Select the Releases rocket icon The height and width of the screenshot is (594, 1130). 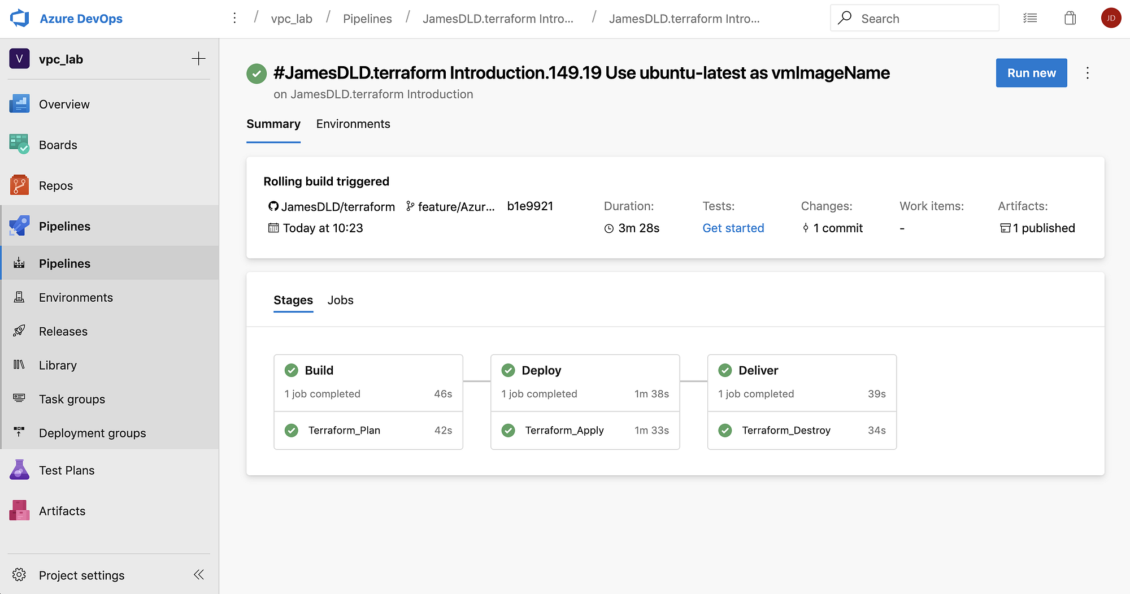point(19,331)
